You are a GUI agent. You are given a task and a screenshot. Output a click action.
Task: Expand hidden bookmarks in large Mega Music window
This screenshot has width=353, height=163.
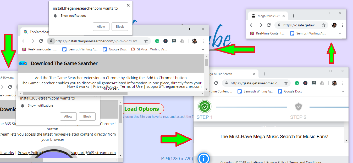tap(342, 91)
